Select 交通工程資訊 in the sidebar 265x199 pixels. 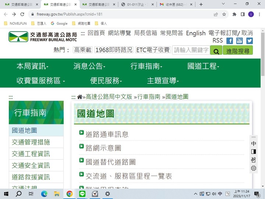[36, 154]
